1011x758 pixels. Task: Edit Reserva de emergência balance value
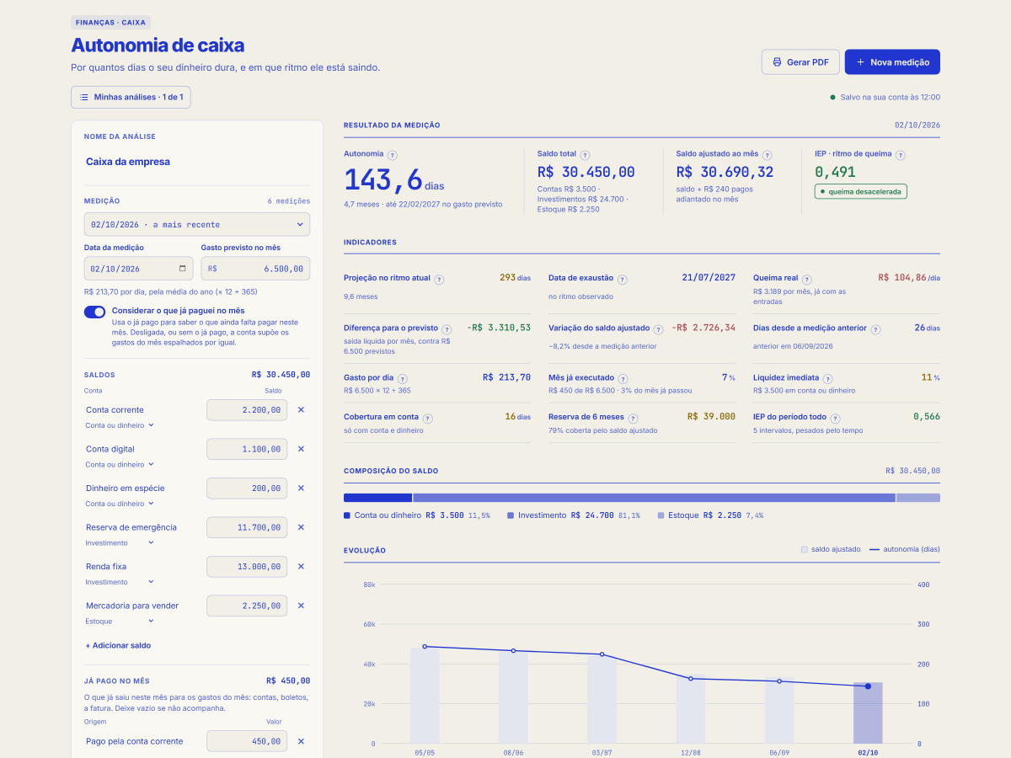pos(247,527)
